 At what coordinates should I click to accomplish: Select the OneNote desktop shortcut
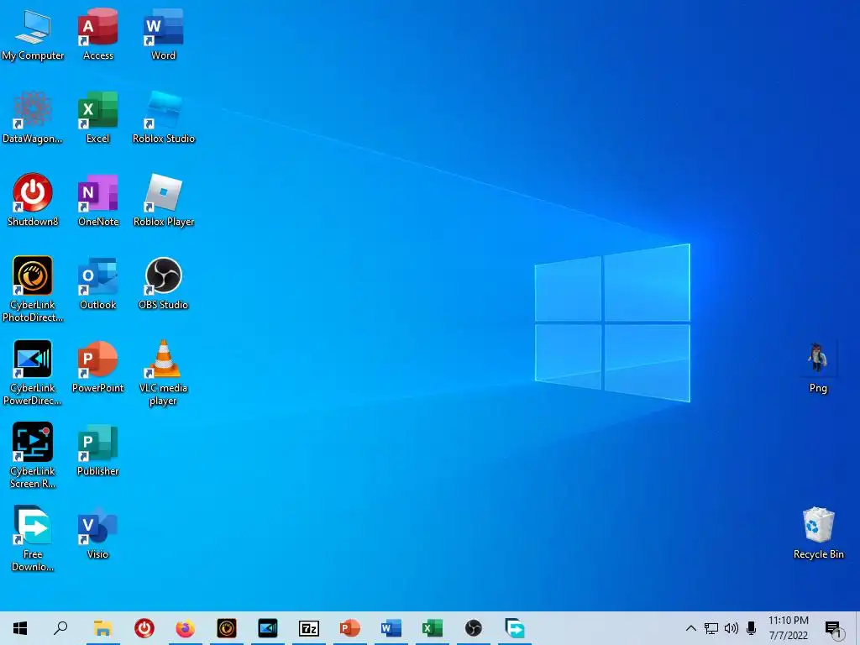click(x=98, y=201)
